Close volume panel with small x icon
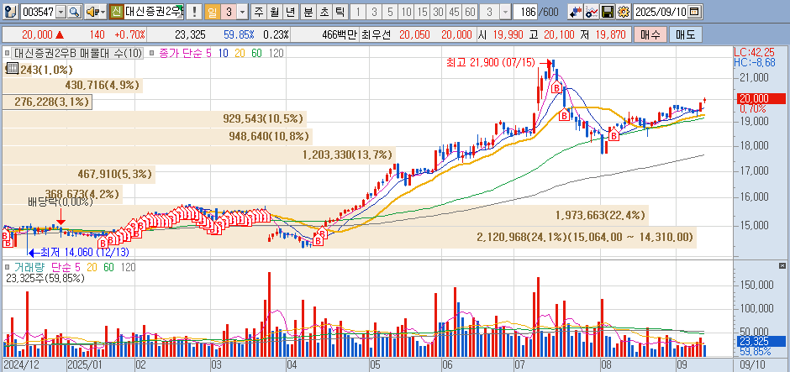790x372 pixels. (x=782, y=265)
